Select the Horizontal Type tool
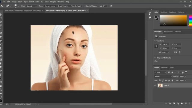Image resolution: width=192 pixels, height=108 pixels. point(1,75)
